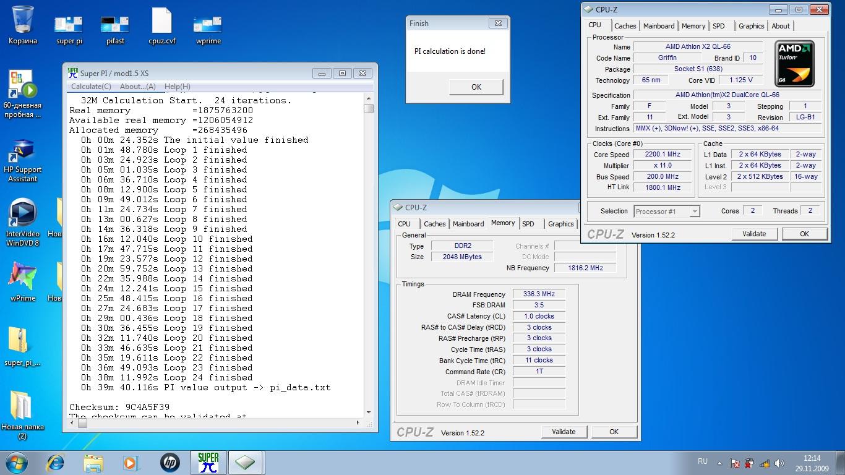This screenshot has width=845, height=475.
Task: Click the 'Loop 24 finished' line
Action: tap(167, 377)
